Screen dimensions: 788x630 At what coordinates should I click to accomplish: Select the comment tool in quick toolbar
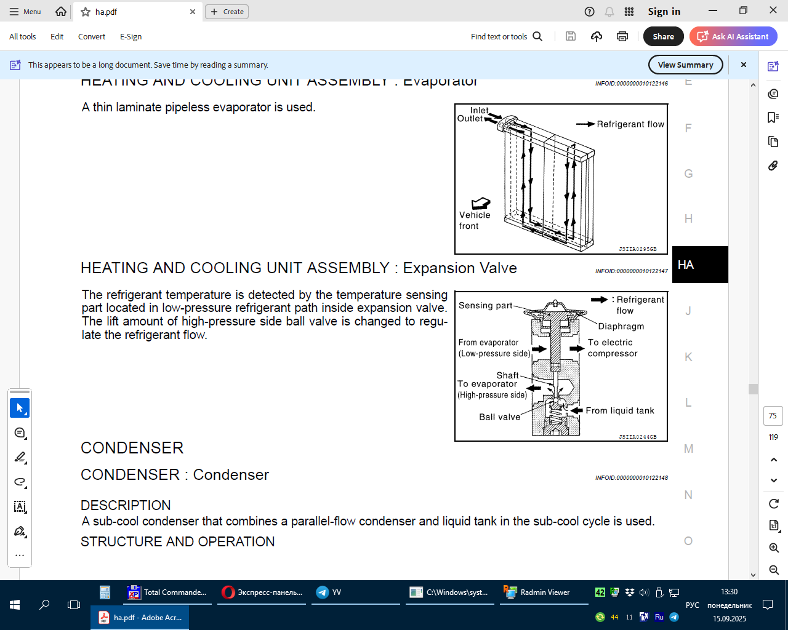point(20,433)
